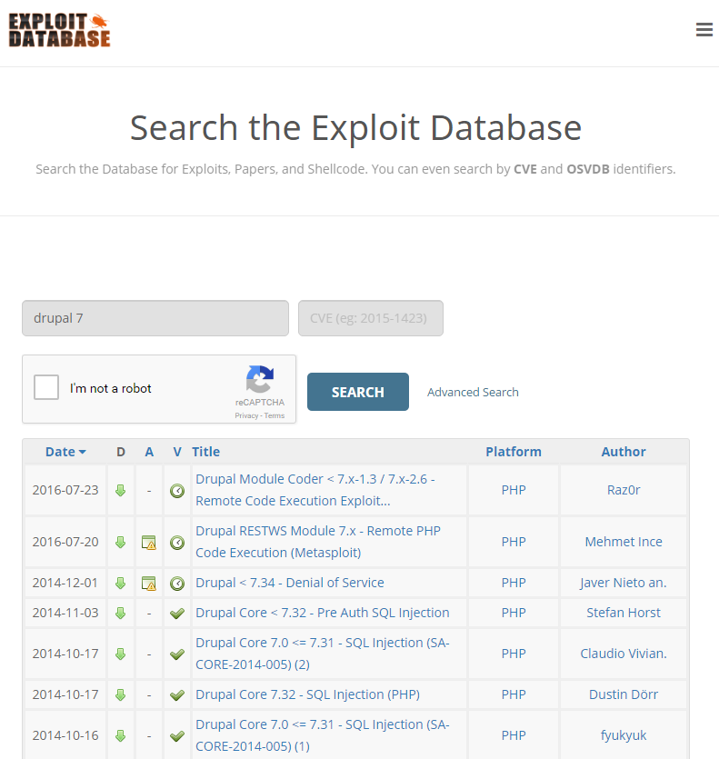Open Drupal Module Coder Remote Code Execution exploit
719x759 pixels.
[315, 490]
